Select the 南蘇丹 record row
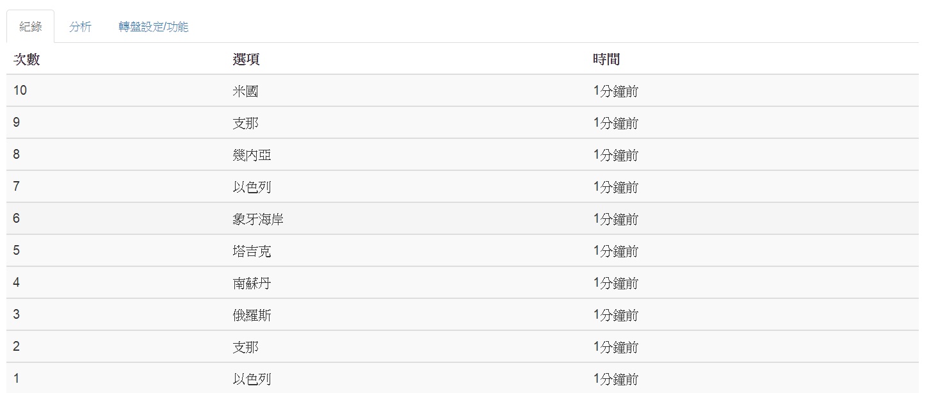Viewport: 938px width, 393px height. coord(462,283)
